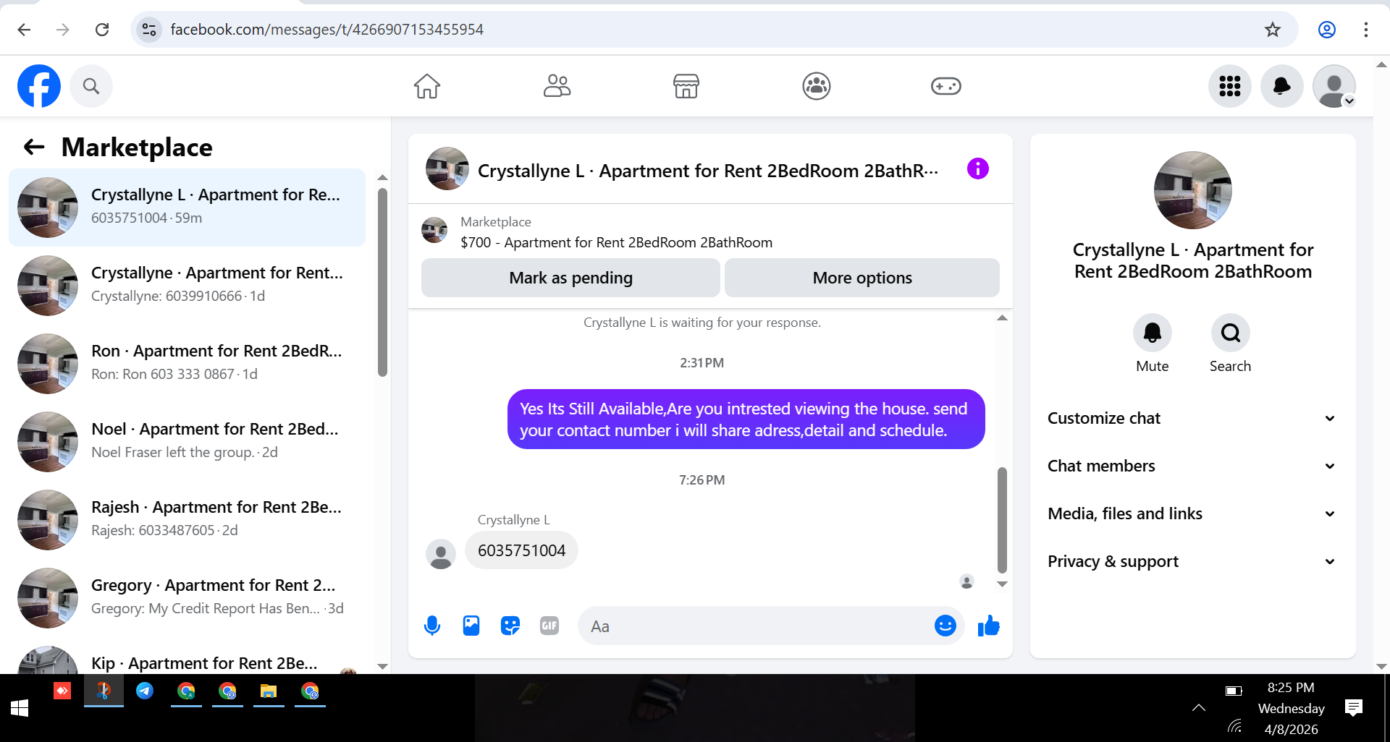Click Crystallyne L sender avatar by message
The width and height of the screenshot is (1390, 742).
(x=441, y=554)
